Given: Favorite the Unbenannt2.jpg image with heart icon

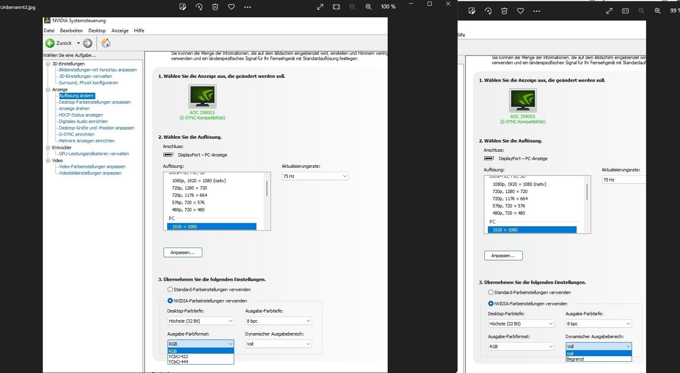Looking at the screenshot, I should pyautogui.click(x=231, y=7).
